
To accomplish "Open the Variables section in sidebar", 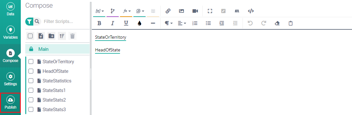I will coord(10,33).
